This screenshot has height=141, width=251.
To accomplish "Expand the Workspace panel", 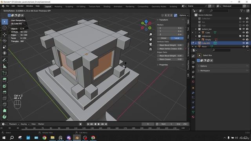I will (x=205, y=70).
